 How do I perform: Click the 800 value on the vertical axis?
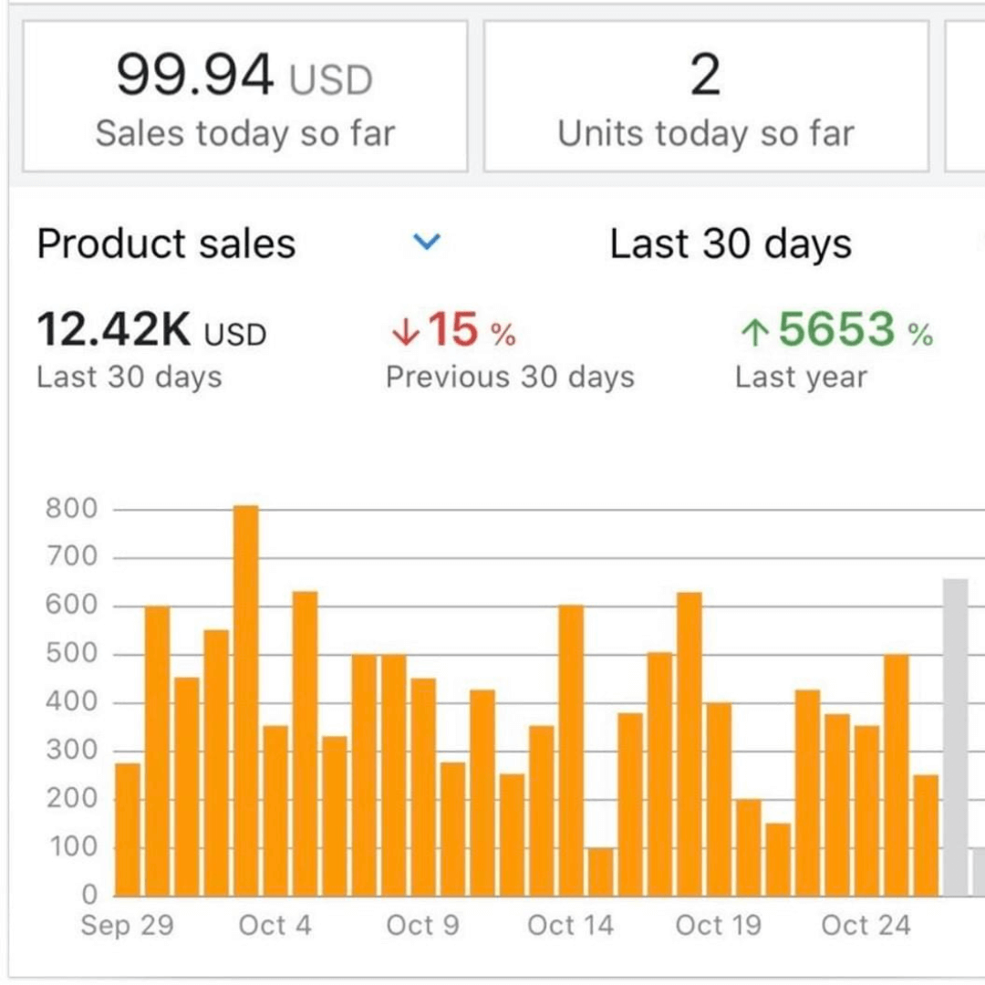71,509
